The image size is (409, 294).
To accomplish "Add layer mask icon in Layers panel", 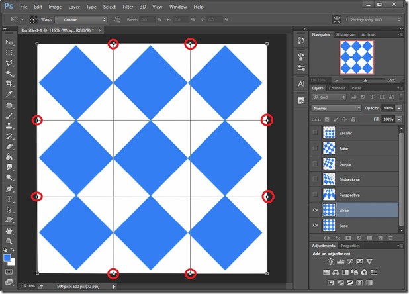I will (348, 238).
